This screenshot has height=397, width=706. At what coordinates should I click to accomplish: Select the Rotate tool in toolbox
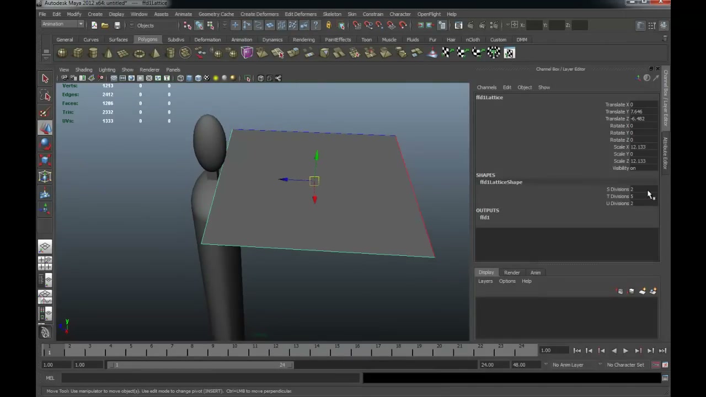point(45,144)
